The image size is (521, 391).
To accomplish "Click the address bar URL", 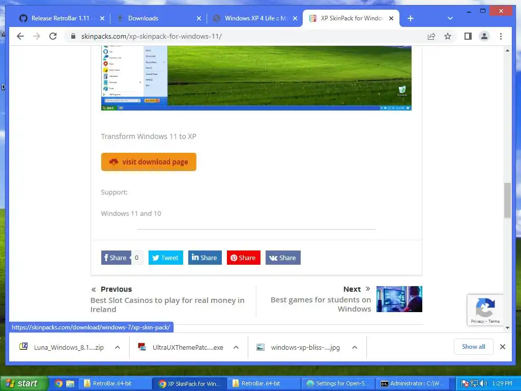I will (x=152, y=36).
